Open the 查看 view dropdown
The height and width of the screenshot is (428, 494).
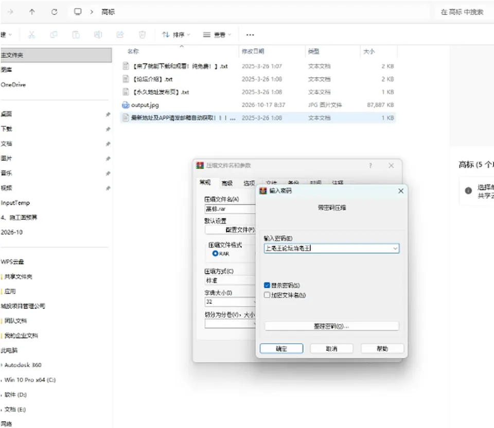click(217, 35)
